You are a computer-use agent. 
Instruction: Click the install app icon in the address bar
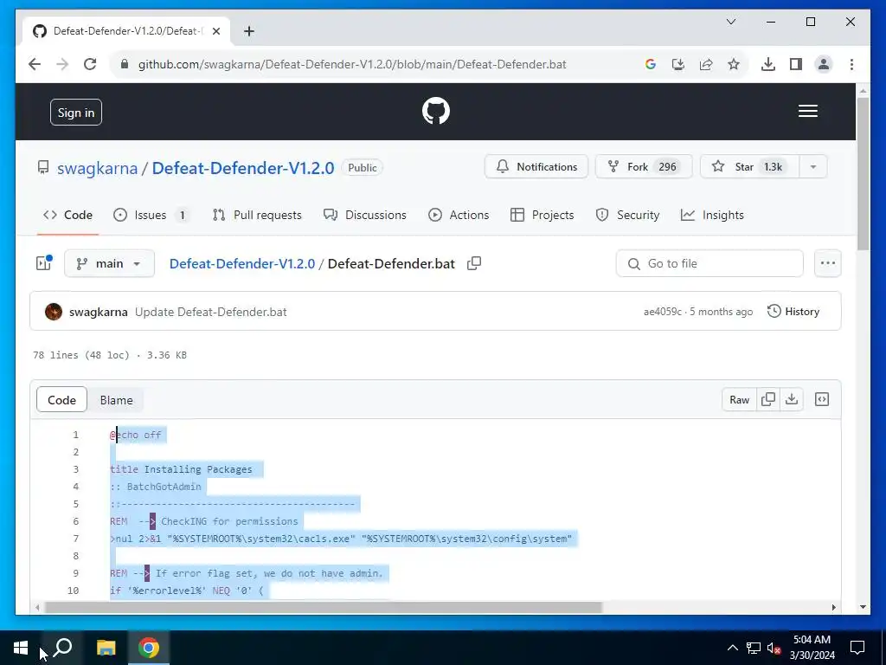click(x=678, y=64)
